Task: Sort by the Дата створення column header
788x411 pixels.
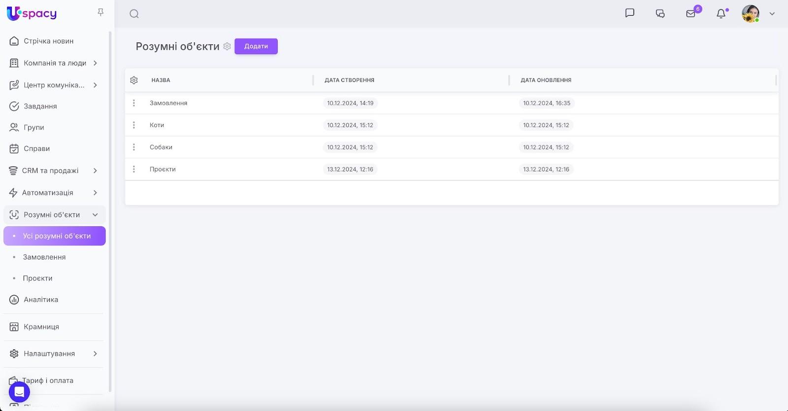Action: [349, 80]
